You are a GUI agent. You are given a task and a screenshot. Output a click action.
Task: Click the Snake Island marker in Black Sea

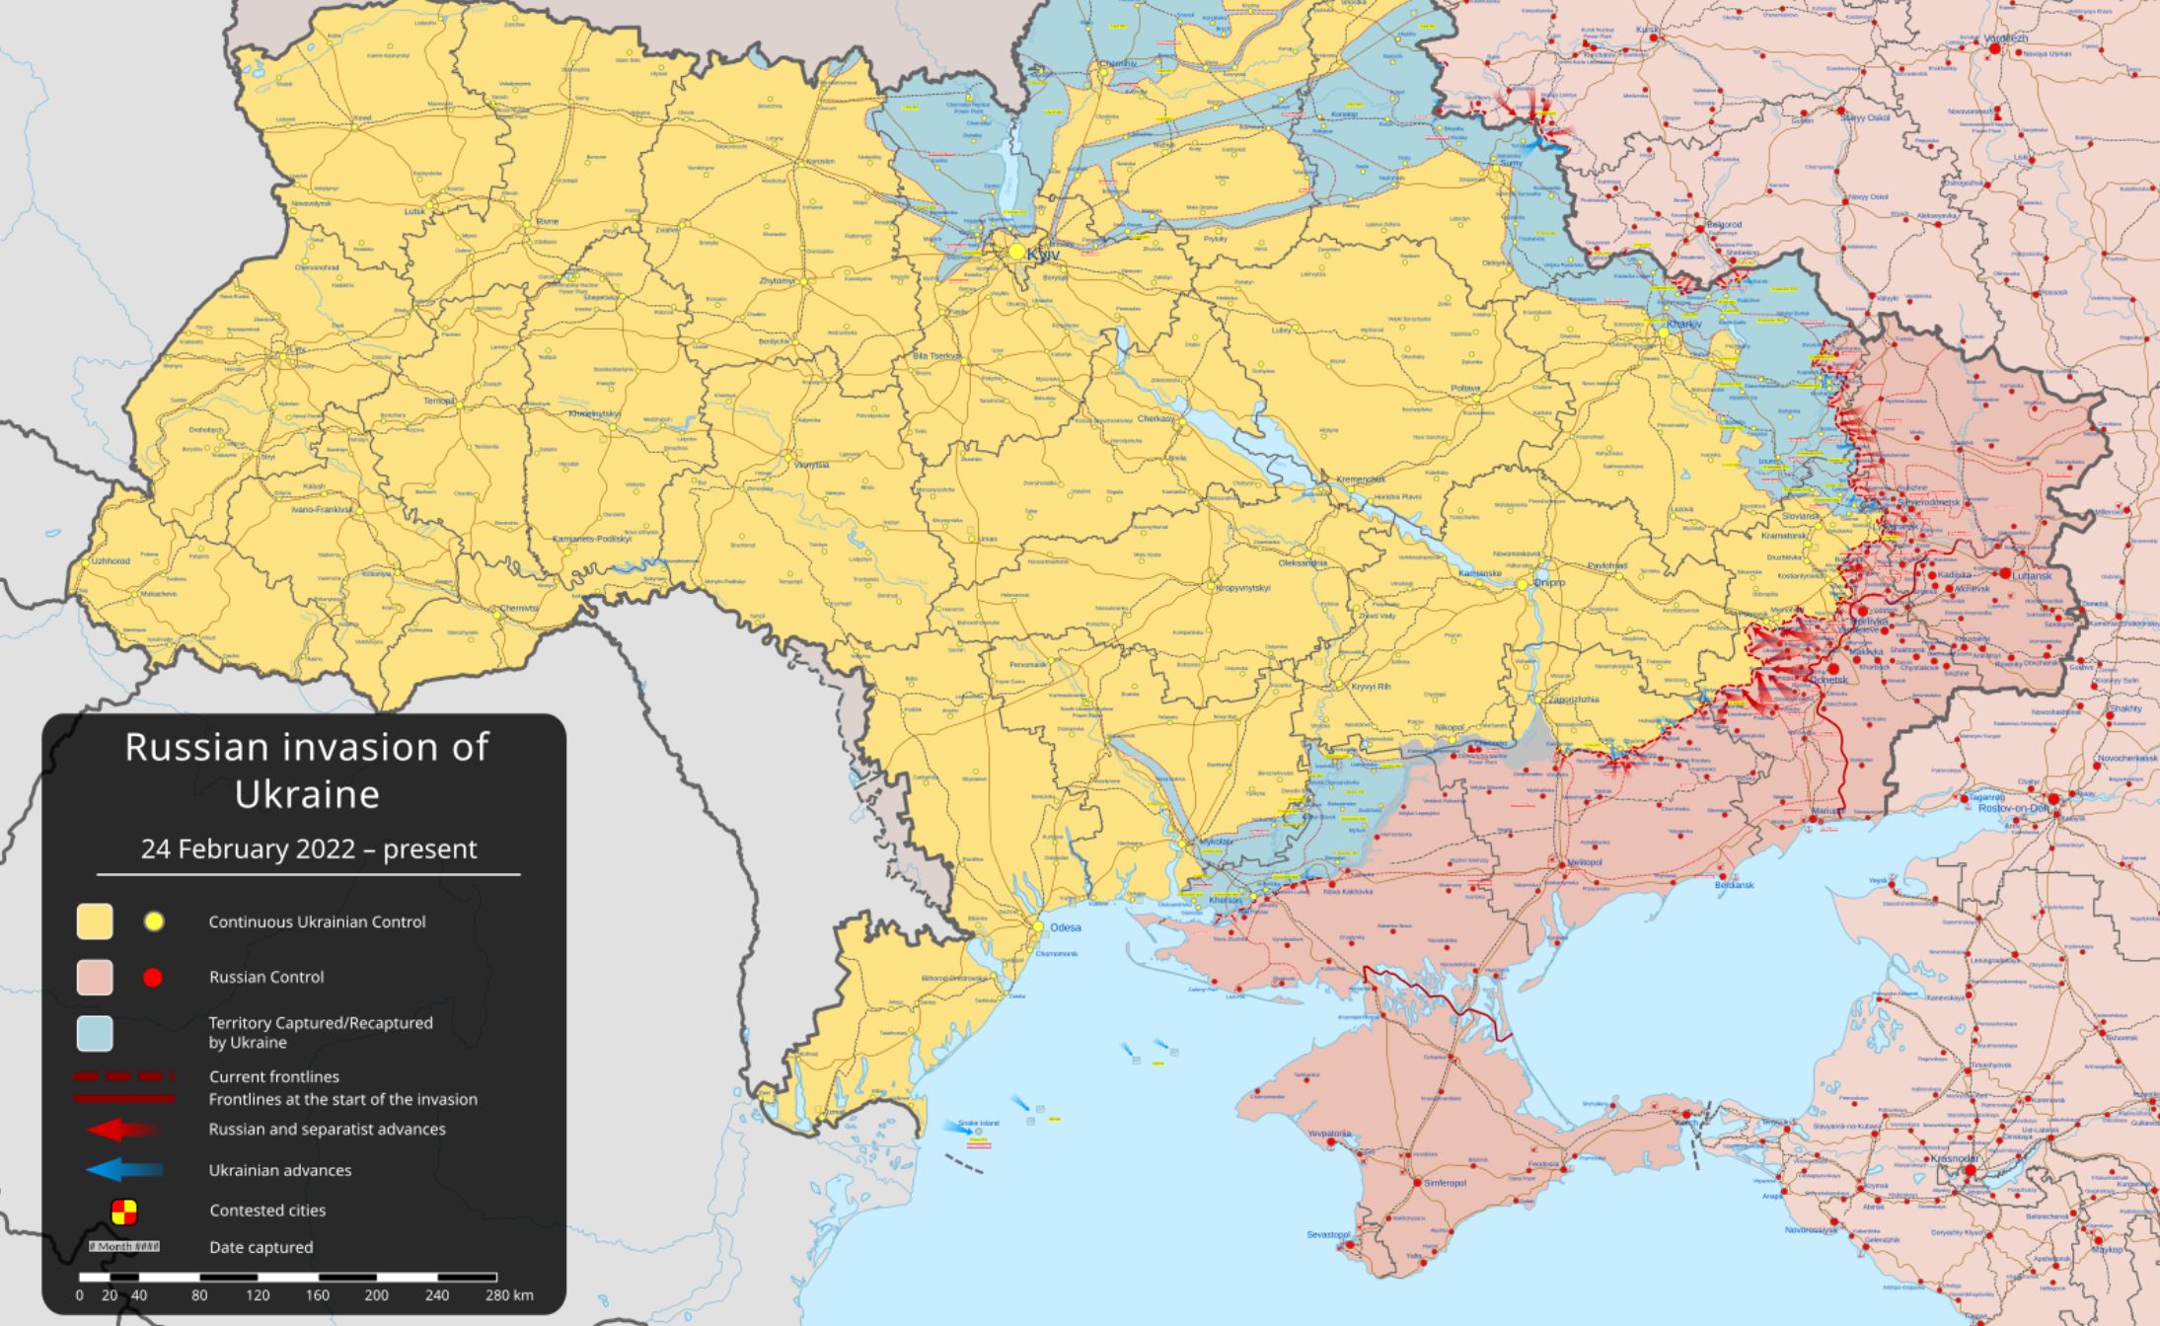[x=979, y=1132]
